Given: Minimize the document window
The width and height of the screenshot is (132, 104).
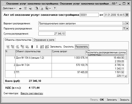Looking at the screenshot, I should point(120,4).
